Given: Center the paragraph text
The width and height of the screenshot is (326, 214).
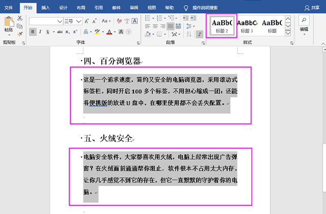Looking at the screenshot, I should tap(155, 26).
